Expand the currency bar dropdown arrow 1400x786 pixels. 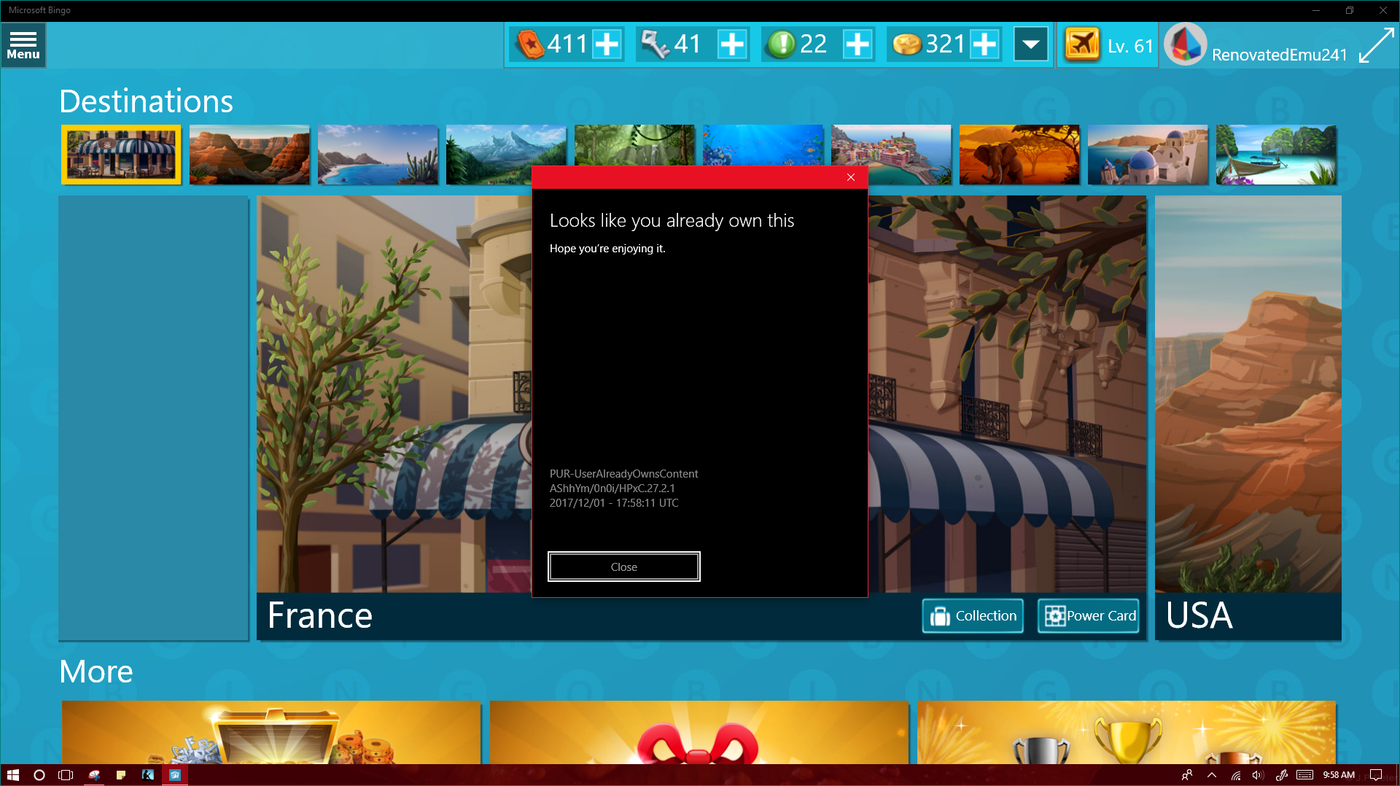[1031, 44]
